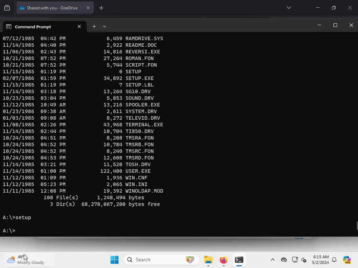Click the SCRIPT.FON file name
The height and width of the screenshot is (268, 358).
141,65
